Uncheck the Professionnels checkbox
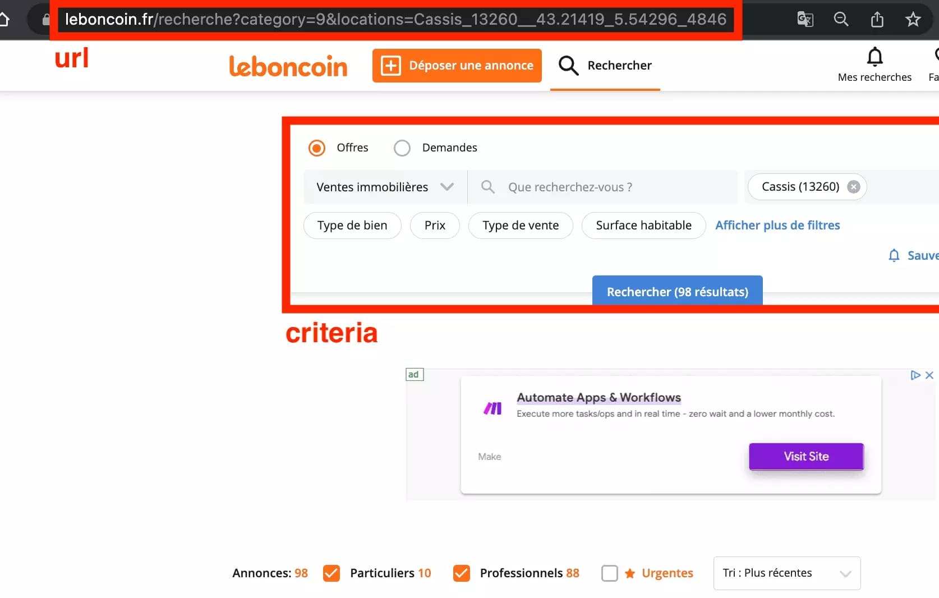 tap(462, 573)
